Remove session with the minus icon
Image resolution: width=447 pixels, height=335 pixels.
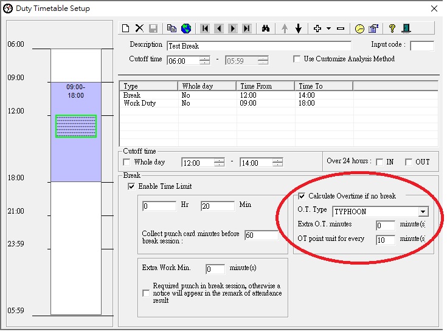point(341,29)
